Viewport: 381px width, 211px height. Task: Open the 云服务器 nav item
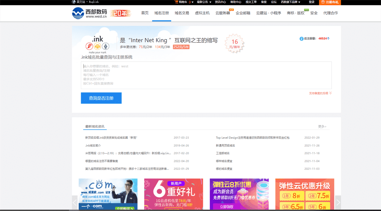pyautogui.click(x=223, y=13)
